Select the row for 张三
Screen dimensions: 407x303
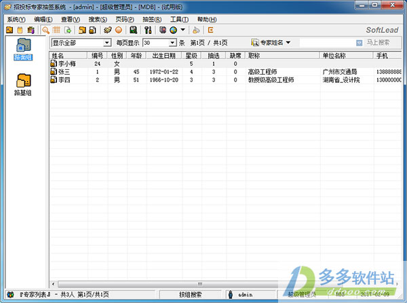226,71
